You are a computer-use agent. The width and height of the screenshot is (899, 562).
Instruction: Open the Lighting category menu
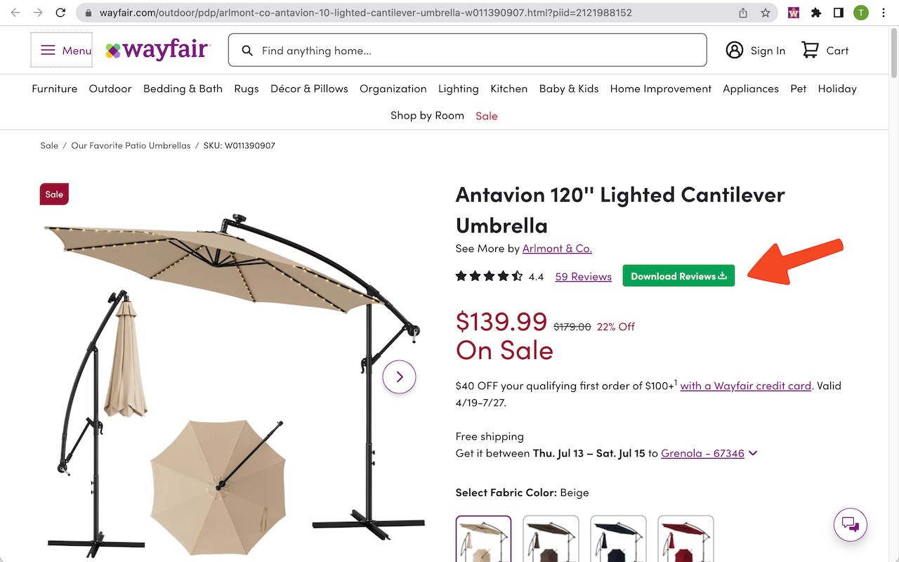pos(459,89)
